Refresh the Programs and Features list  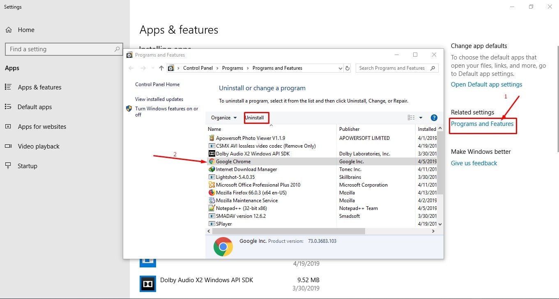[x=347, y=68]
